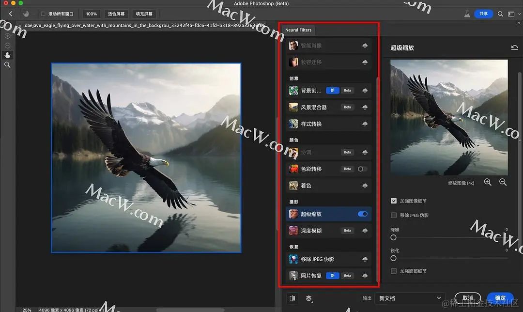Click the before/after preview icon
This screenshot has height=312, width=523.
coord(292,298)
